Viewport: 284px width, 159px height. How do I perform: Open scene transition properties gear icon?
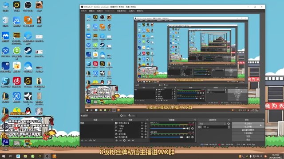pyautogui.click(x=229, y=124)
